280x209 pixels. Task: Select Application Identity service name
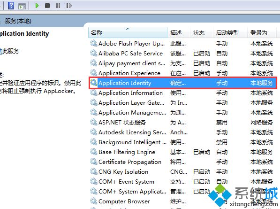[125, 83]
